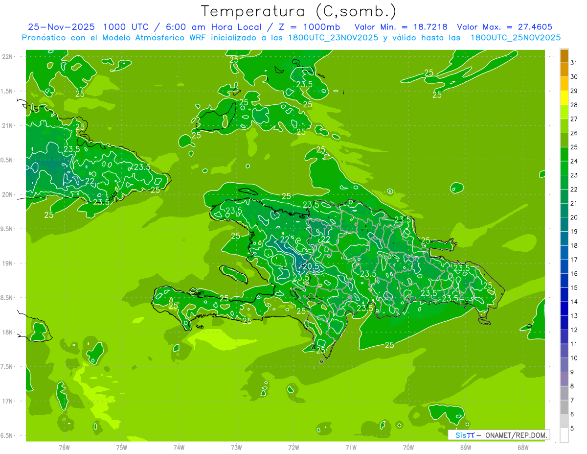
Task: Click the title "Temperatura (C,somb.)"
Action: click(x=299, y=11)
